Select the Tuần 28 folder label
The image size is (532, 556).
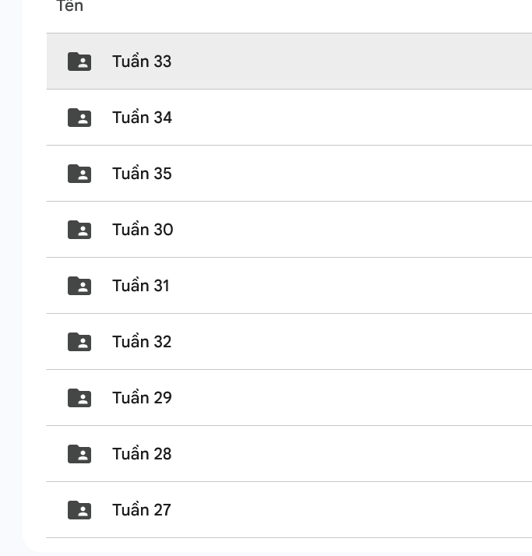point(142,454)
